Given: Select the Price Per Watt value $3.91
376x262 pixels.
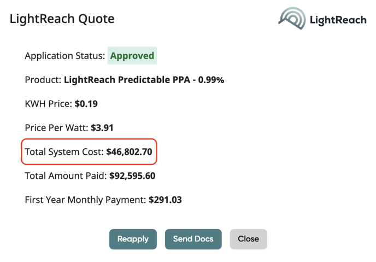Looking at the screenshot, I should (x=102, y=127).
